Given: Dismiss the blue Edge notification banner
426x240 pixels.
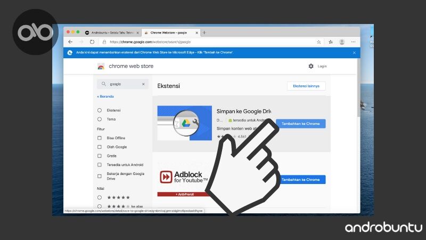Looking at the screenshot, I should 354,53.
